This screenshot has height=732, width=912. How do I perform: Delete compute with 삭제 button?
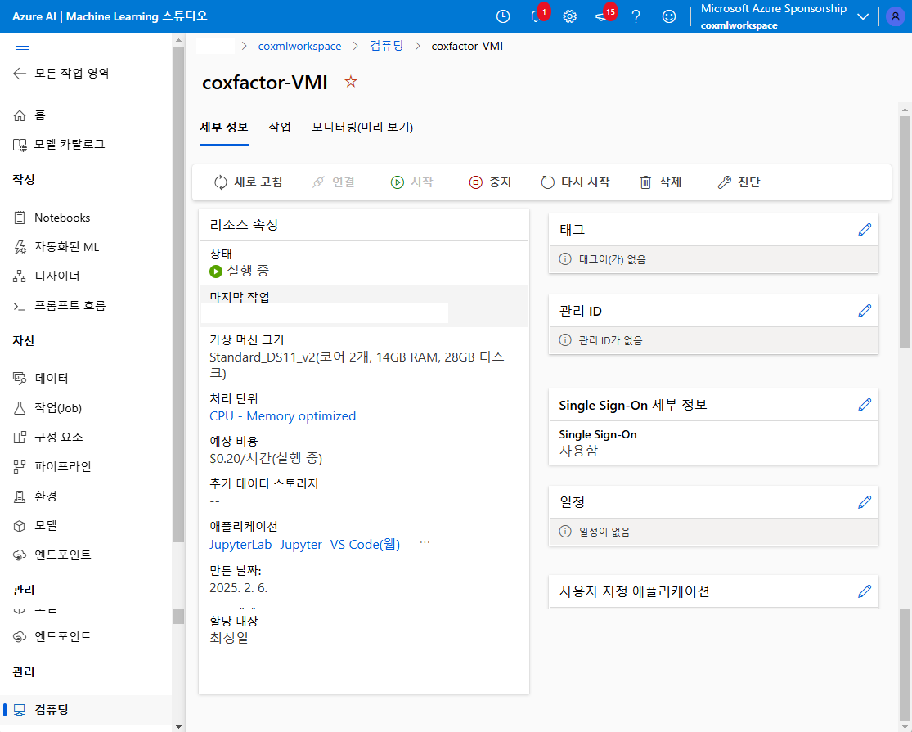point(661,182)
